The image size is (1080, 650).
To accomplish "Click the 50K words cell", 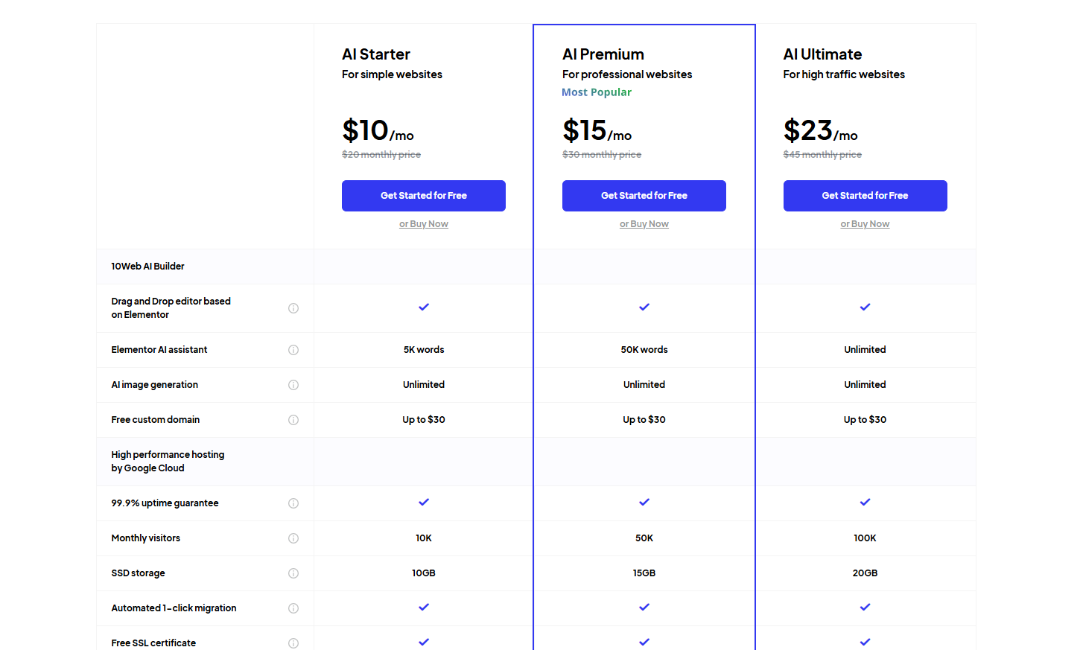I will 644,350.
